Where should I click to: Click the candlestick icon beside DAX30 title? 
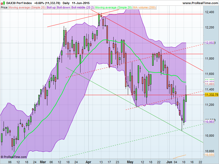click(x=3, y=3)
